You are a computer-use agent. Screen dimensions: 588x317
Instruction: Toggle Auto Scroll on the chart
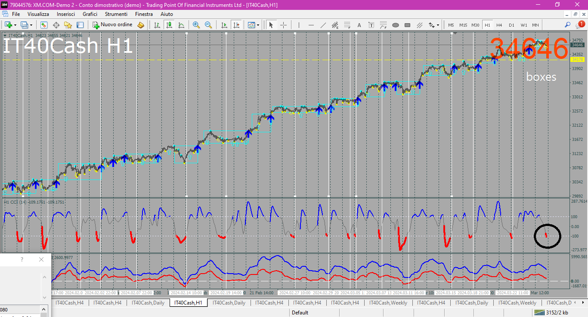[x=224, y=25]
